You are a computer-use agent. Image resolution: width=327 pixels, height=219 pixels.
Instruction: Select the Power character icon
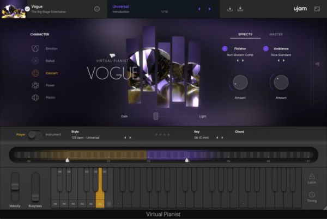pos(35,85)
